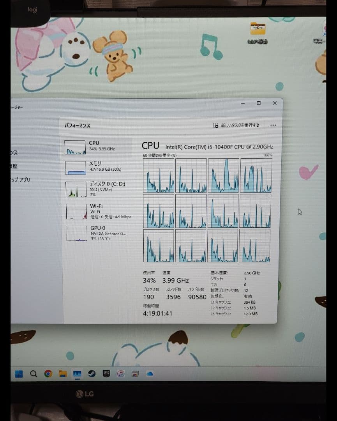The height and width of the screenshot is (421, 337).
Task: Open iTunes music app from taskbar
Action: click(121, 374)
